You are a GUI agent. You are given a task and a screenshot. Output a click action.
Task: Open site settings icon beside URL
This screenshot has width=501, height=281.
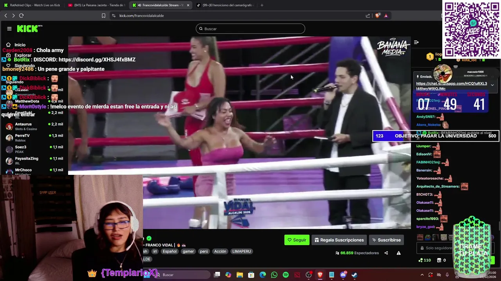[x=114, y=16]
